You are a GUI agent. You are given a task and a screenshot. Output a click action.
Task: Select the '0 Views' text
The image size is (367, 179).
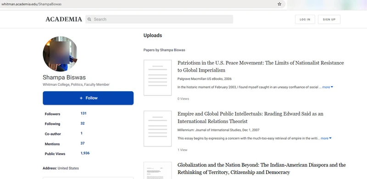tap(183, 99)
